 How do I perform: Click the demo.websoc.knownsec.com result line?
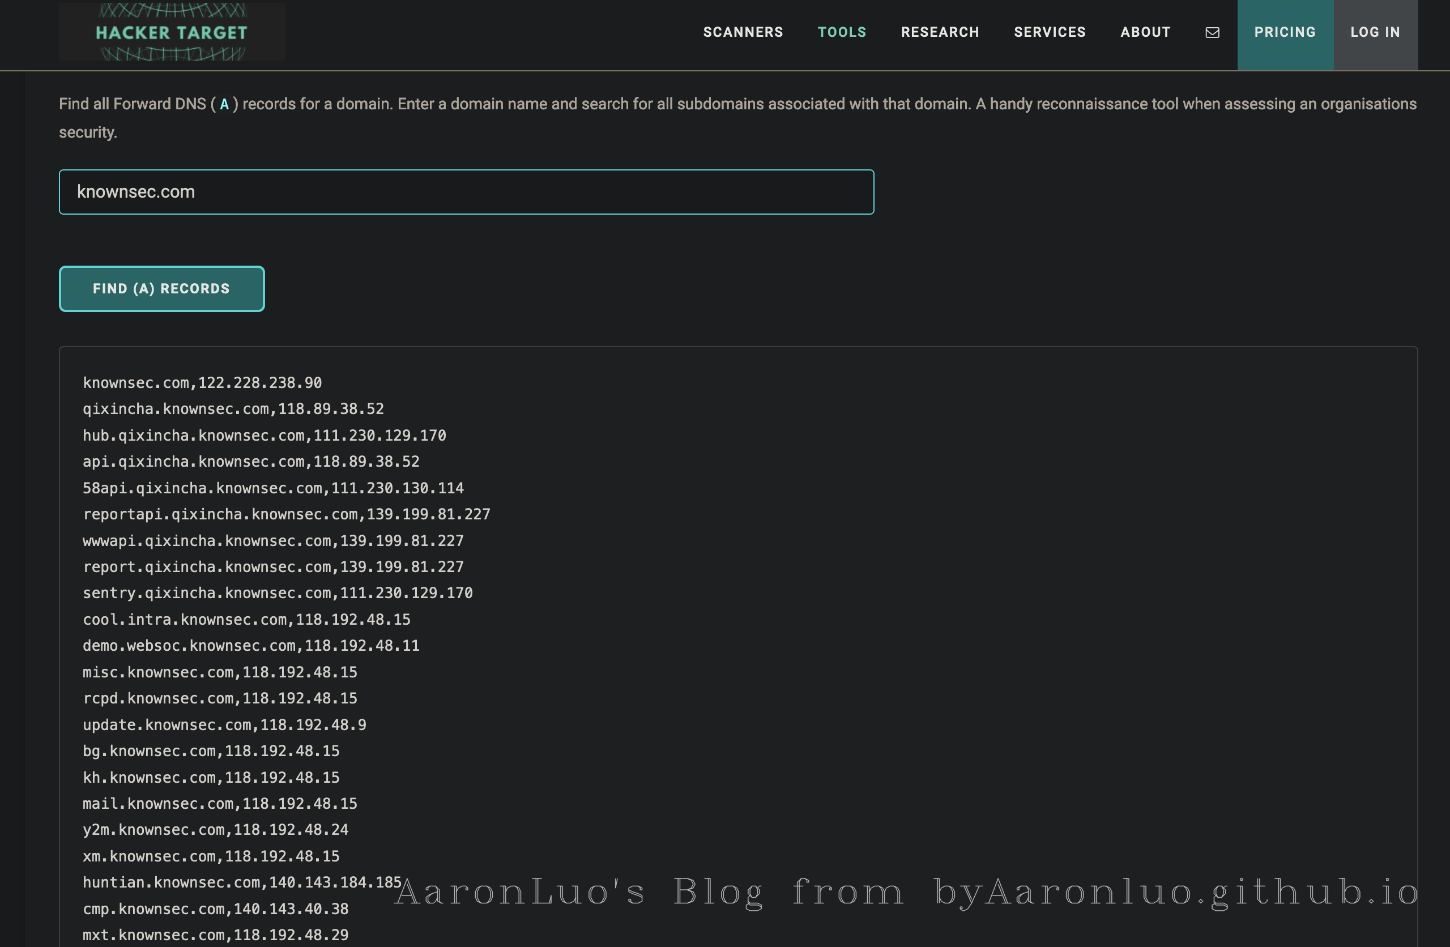click(251, 645)
